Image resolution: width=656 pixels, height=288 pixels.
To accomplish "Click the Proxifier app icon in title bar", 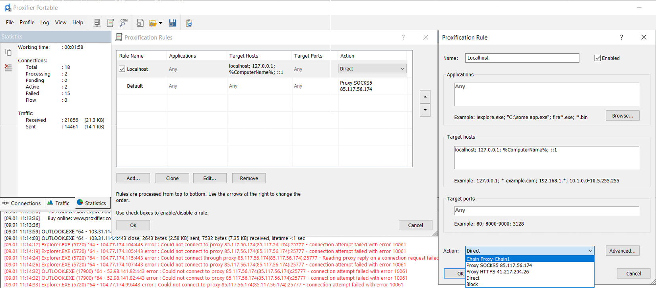I will [8, 8].
